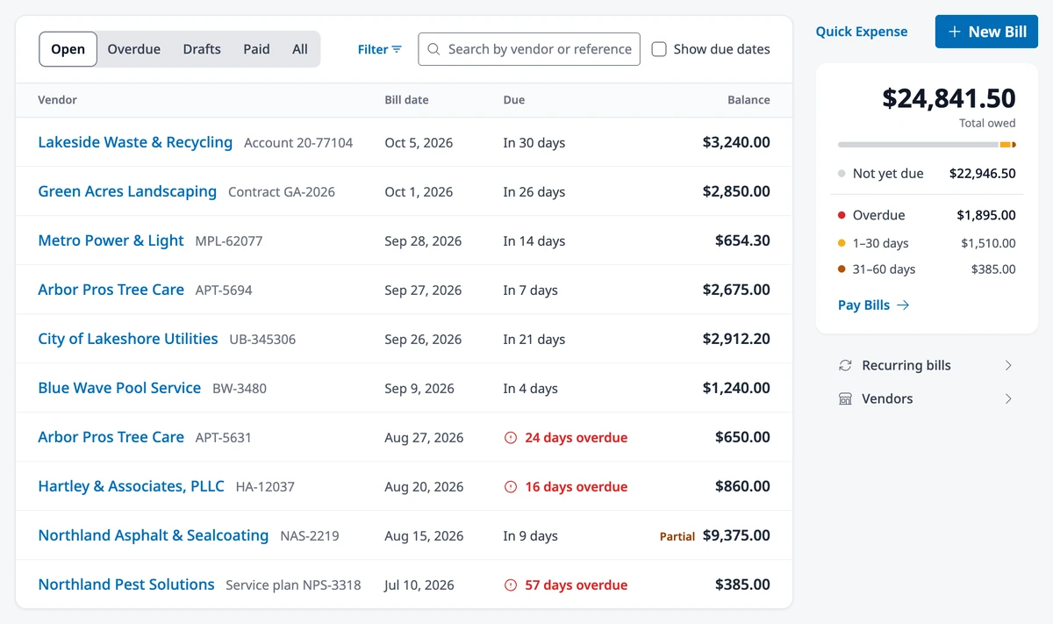Click the search magnifier icon
The height and width of the screenshot is (624, 1053).
433,49
